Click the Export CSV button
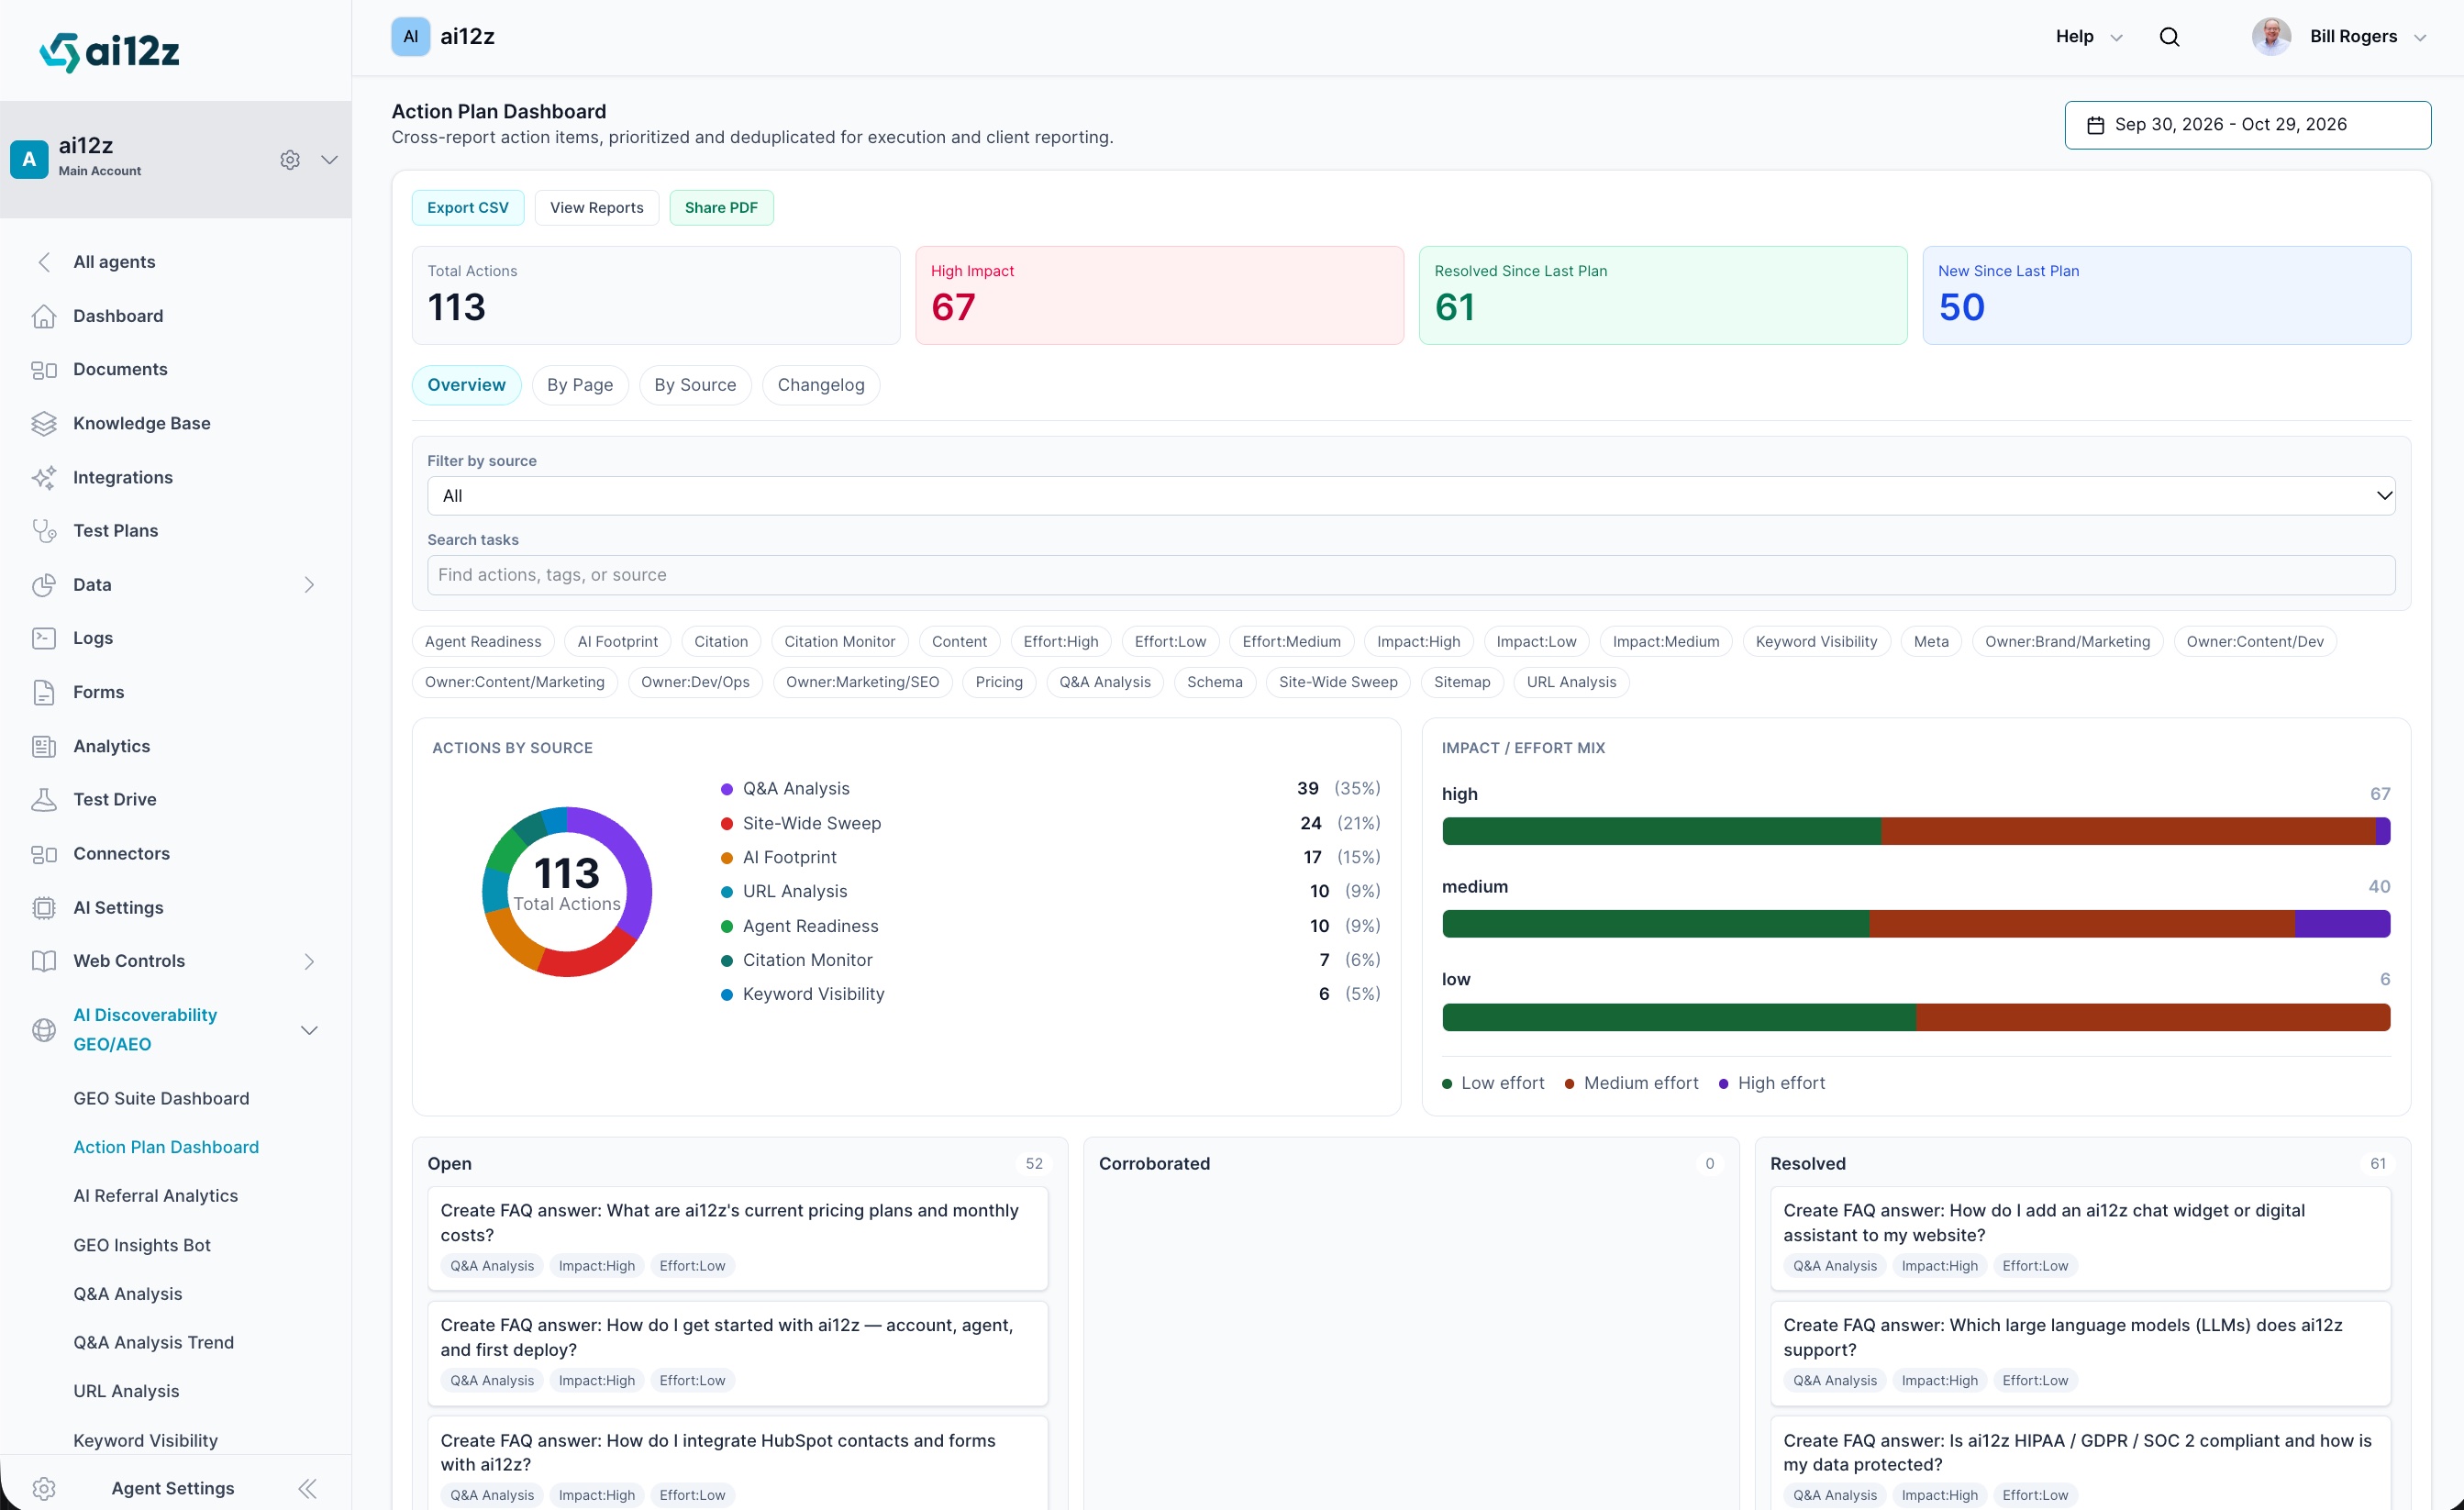 coord(467,208)
